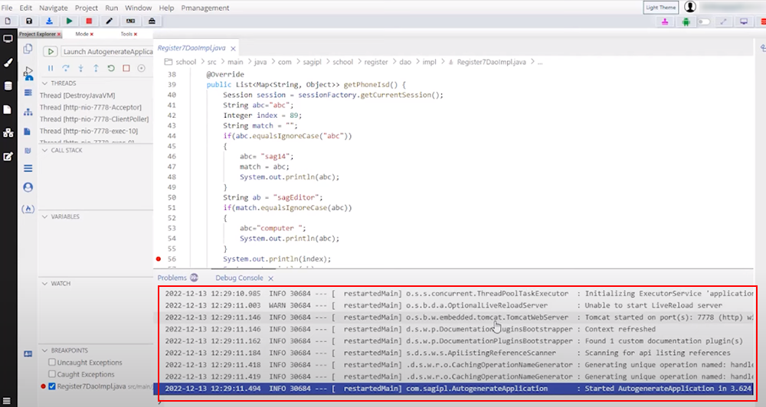The width and height of the screenshot is (766, 407).
Task: Pause the debugger session
Action: [x=51, y=68]
